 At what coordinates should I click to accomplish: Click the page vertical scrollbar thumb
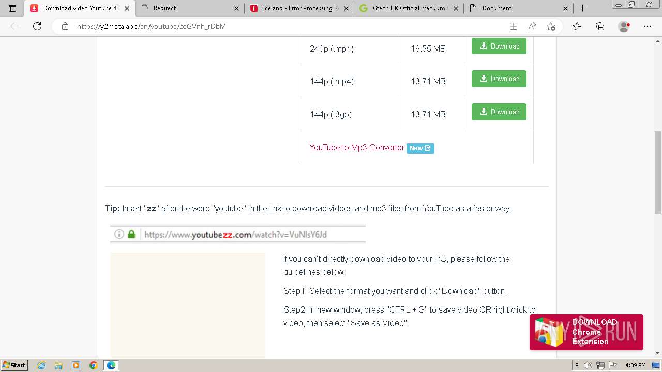[658, 173]
